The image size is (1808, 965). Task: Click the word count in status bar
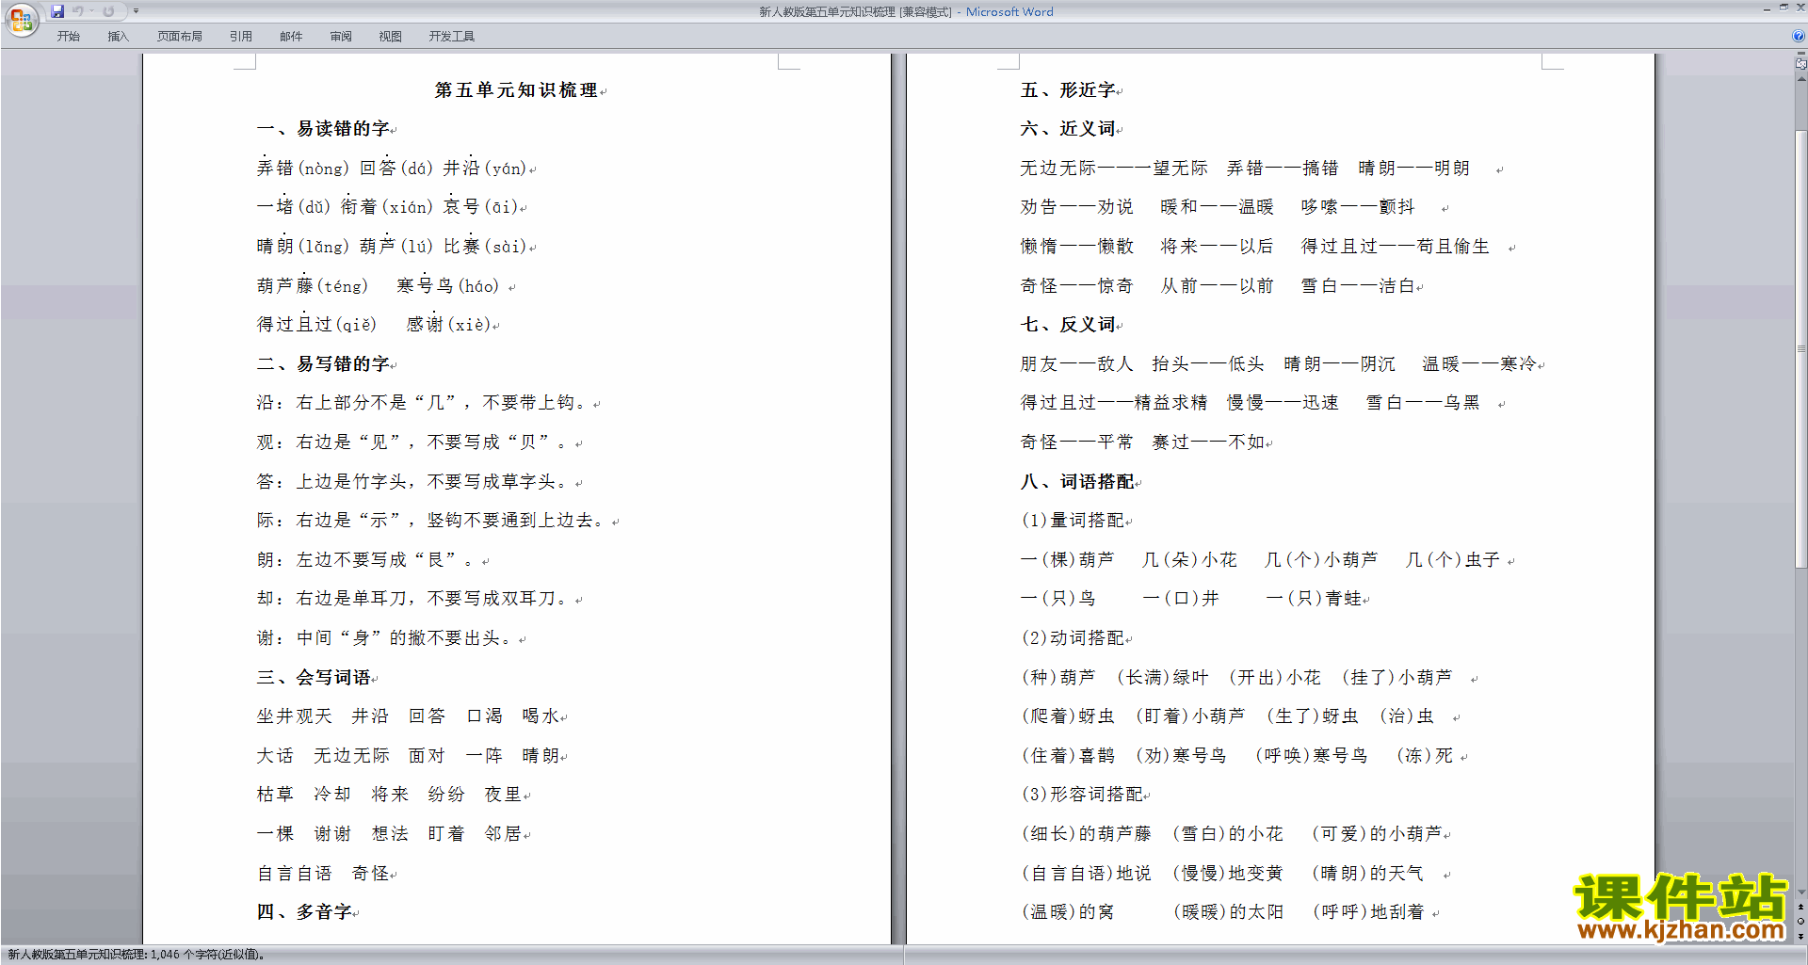point(137,955)
